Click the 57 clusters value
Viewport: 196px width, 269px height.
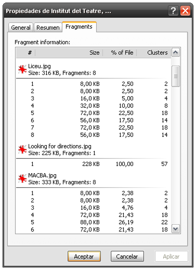(164, 164)
